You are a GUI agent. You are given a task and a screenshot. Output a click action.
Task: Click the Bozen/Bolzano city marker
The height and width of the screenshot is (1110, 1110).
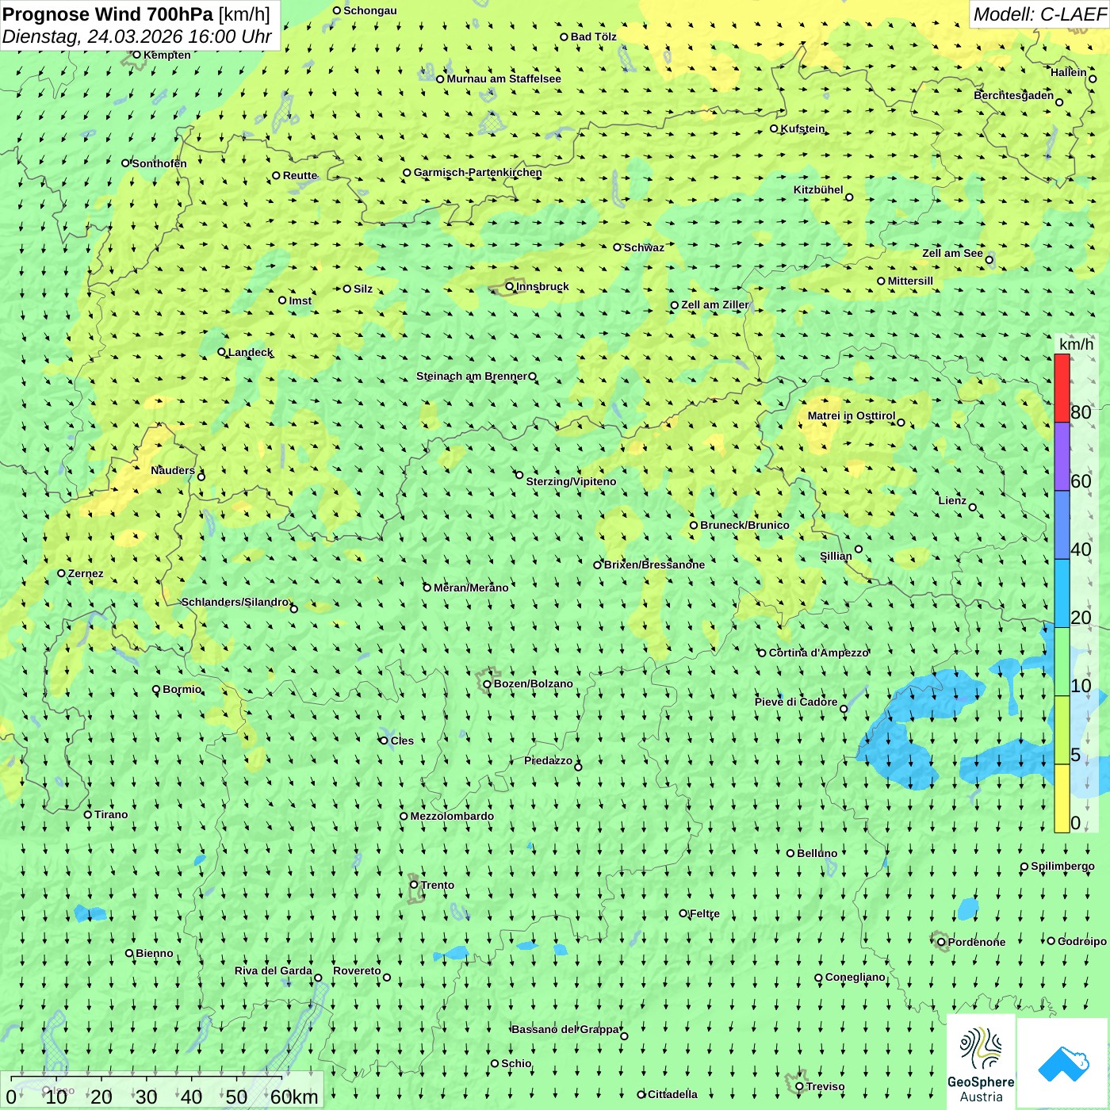coord(487,684)
